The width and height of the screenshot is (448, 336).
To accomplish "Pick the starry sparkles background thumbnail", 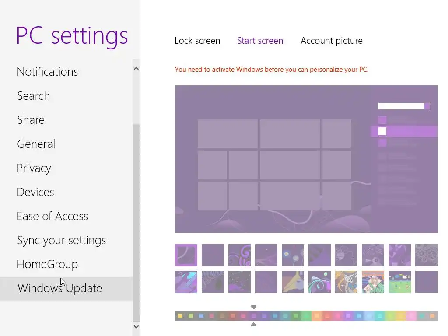I will point(239,282).
